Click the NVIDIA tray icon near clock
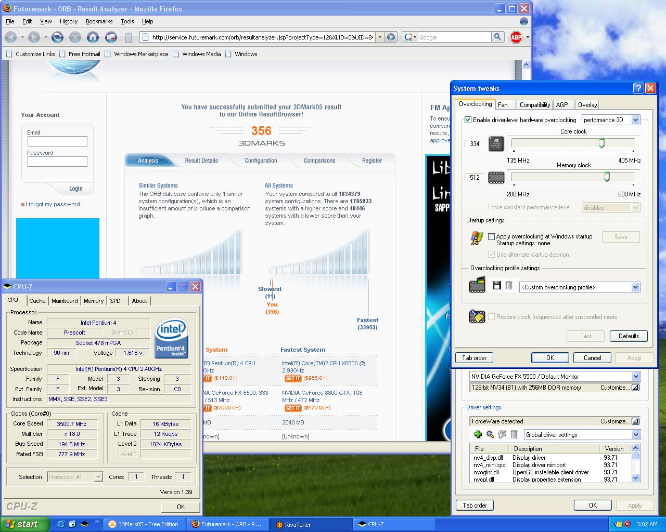The width and height of the screenshot is (666, 532). pos(618,524)
